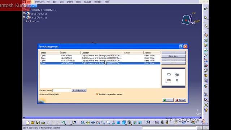
Task: Click the Swap visible space icon
Action: [140, 122]
